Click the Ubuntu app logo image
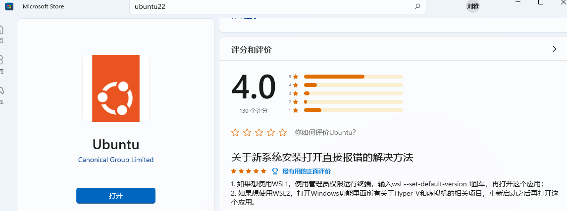567x211 pixels. (x=116, y=88)
